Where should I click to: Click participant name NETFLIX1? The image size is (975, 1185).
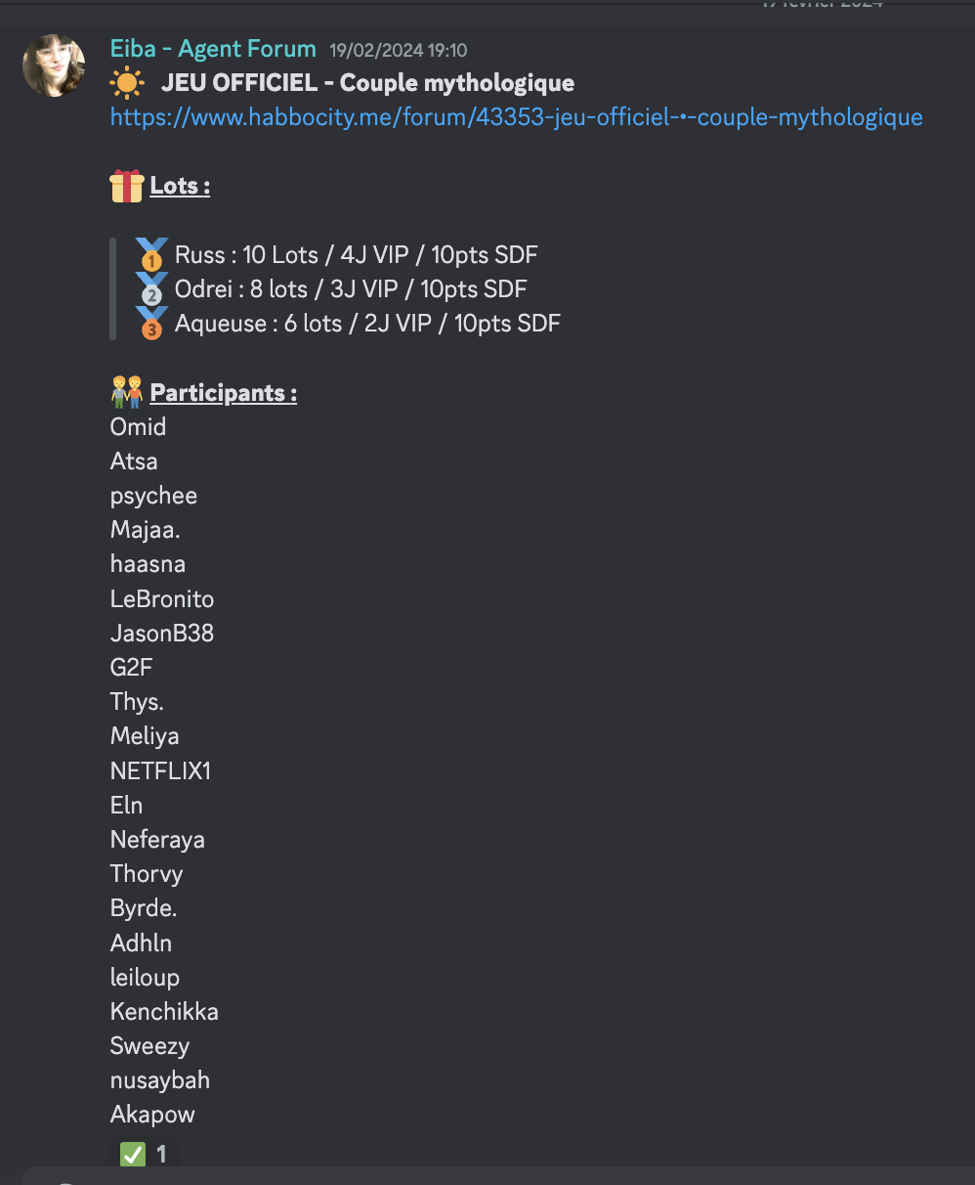point(160,771)
